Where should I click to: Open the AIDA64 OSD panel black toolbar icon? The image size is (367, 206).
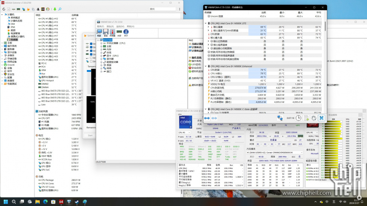(43, 9)
